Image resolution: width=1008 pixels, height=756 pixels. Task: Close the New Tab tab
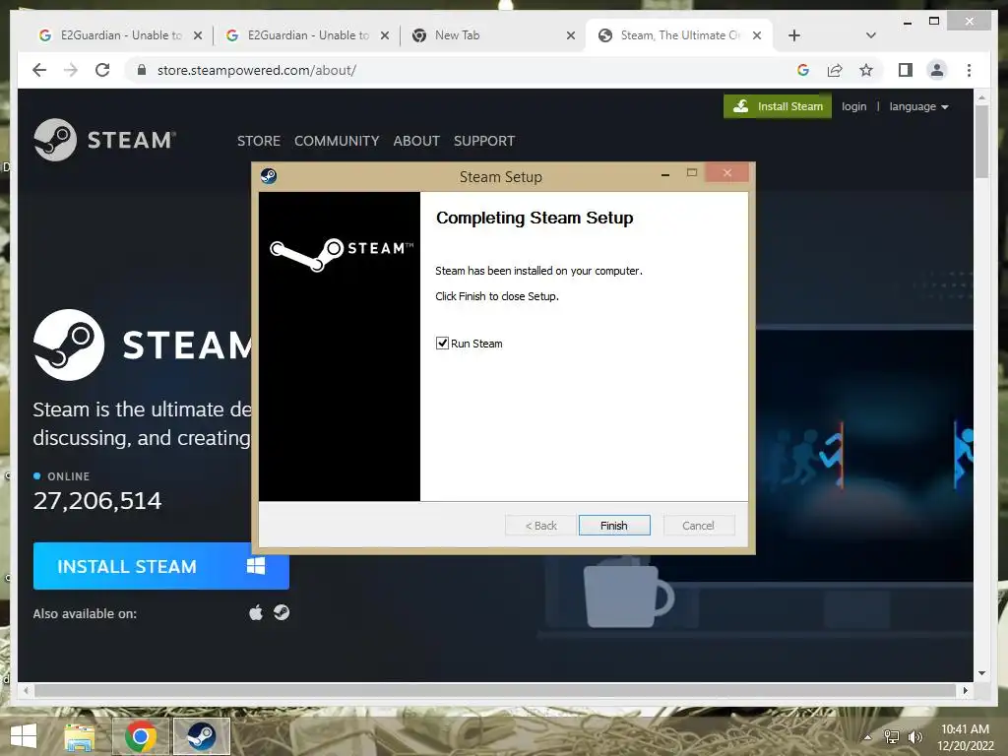pos(571,35)
